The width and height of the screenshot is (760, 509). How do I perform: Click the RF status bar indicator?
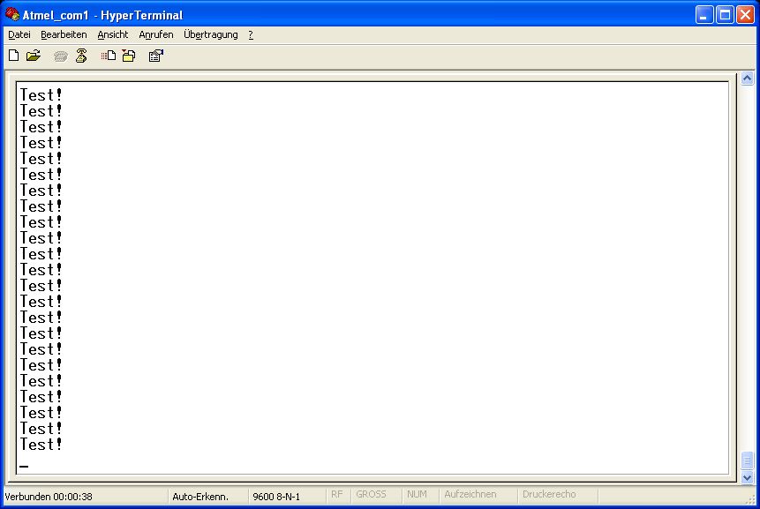point(337,495)
